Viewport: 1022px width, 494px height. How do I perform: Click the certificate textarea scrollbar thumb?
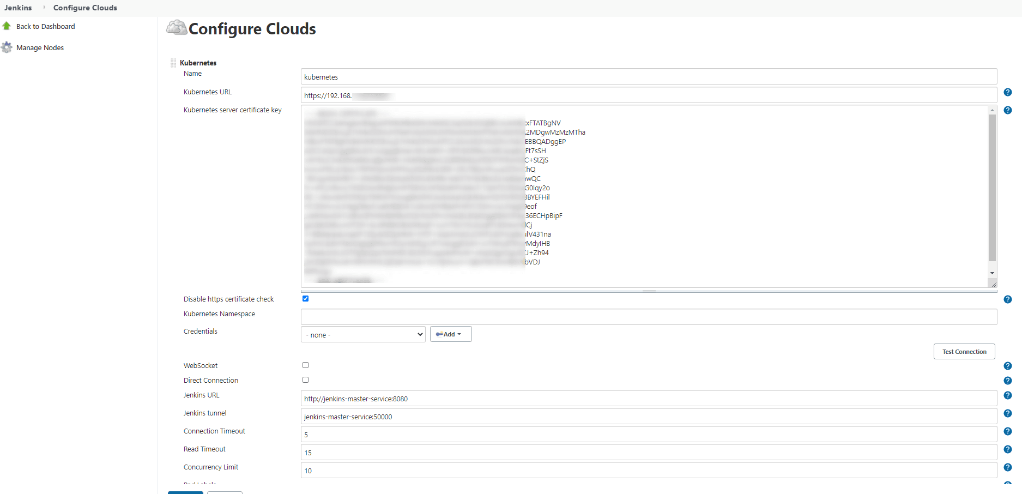[x=992, y=188]
